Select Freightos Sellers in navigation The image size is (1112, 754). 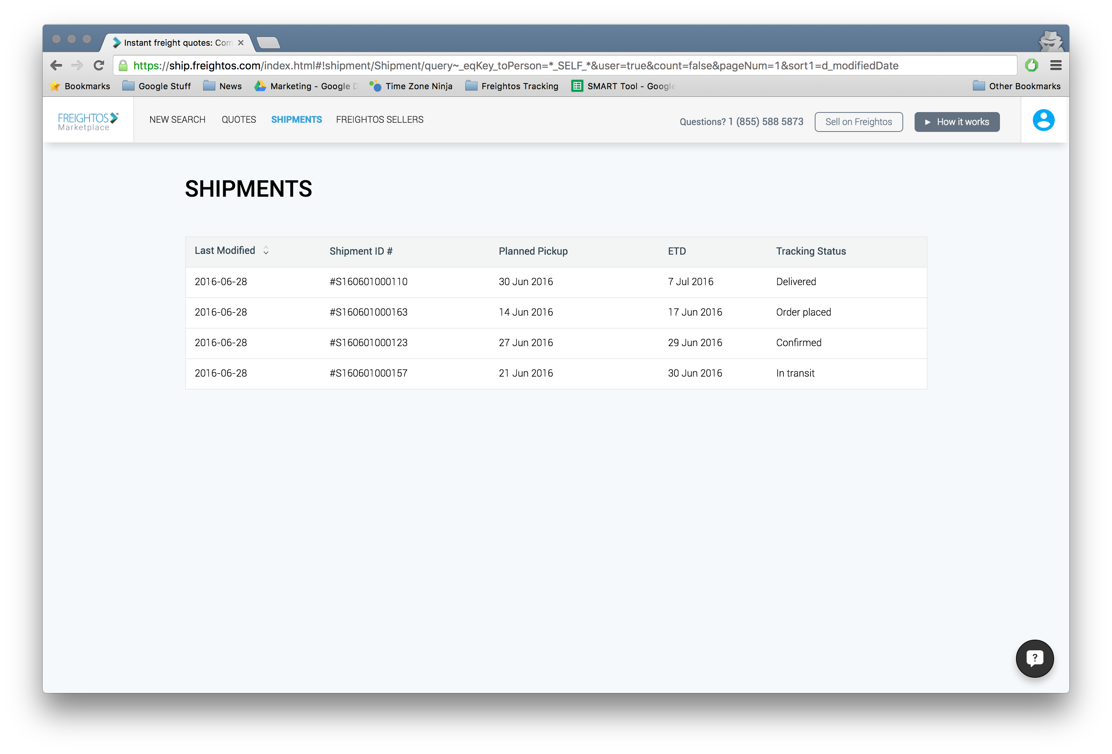pyautogui.click(x=380, y=120)
